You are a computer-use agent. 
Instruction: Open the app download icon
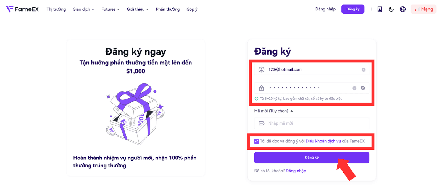tap(380, 9)
